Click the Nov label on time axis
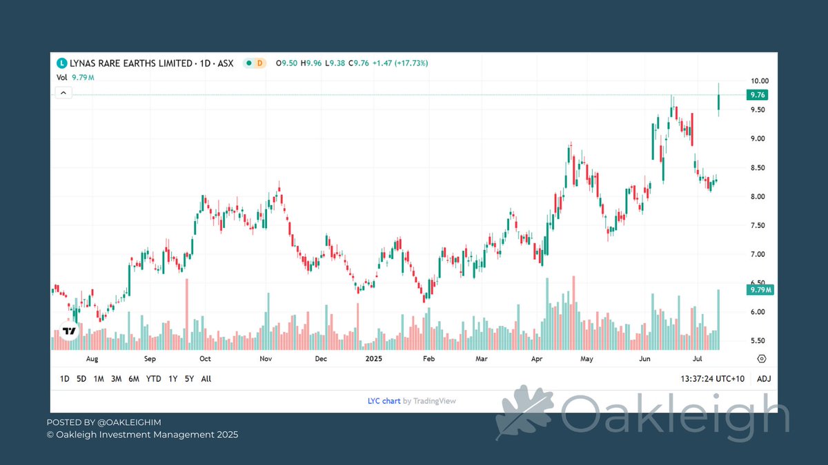828x465 pixels. tap(266, 359)
